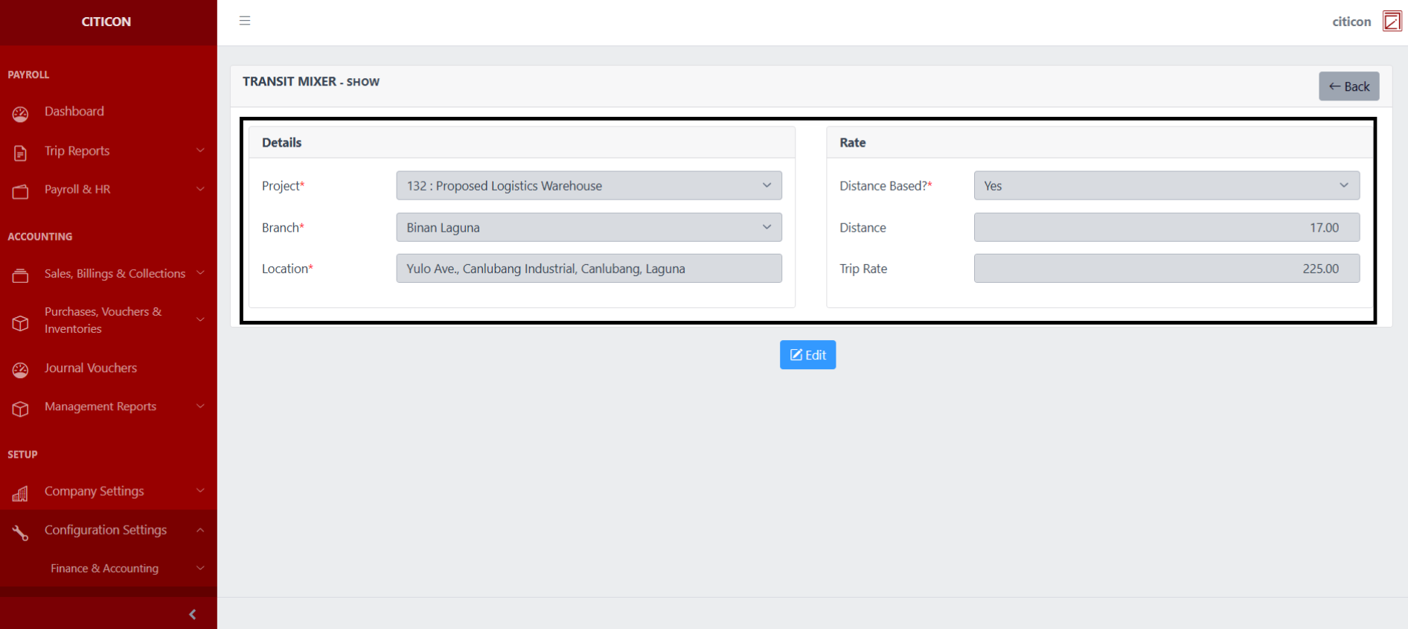Open the Branch dropdown
Screen dimensions: 1408x629
(589, 228)
